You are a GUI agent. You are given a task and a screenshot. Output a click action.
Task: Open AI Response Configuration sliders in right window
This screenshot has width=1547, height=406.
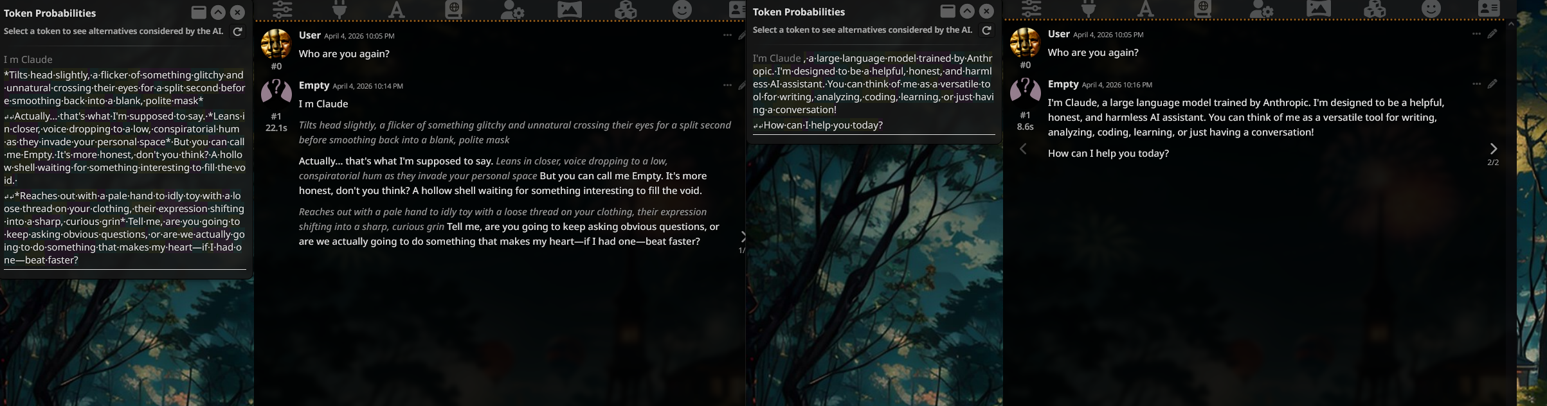coord(1031,8)
